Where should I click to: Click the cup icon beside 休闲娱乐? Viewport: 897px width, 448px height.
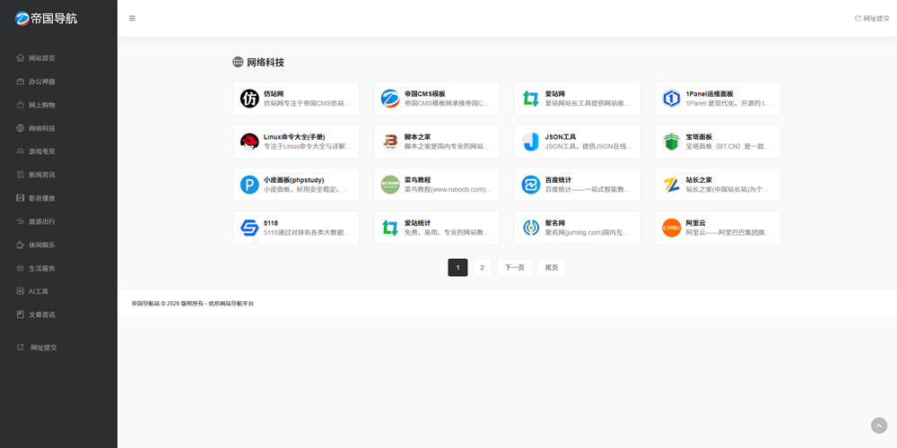[x=21, y=245]
